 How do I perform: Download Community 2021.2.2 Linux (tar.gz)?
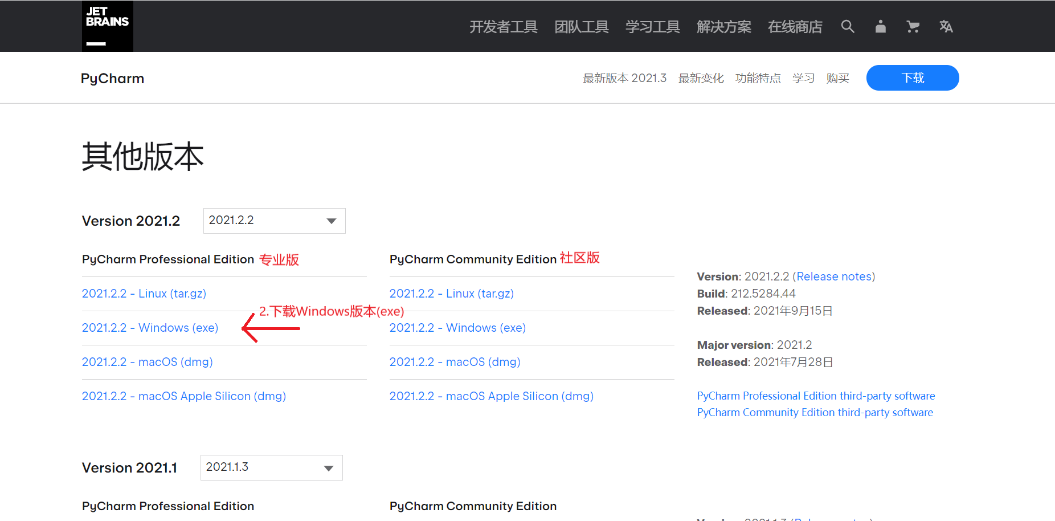click(x=452, y=294)
